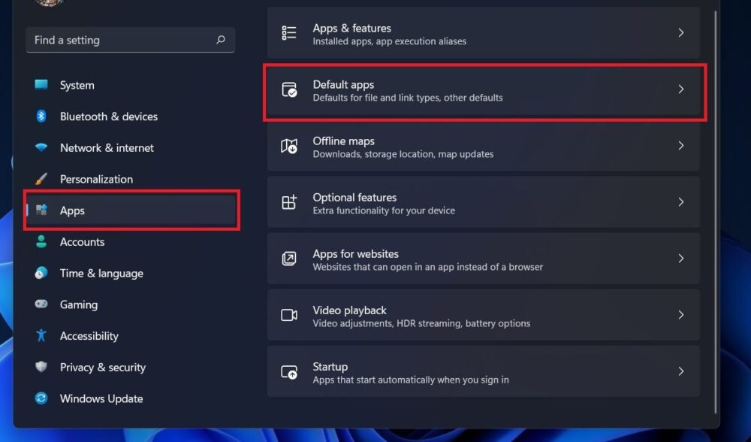Click the Apps grid icon in sidebar

point(41,210)
